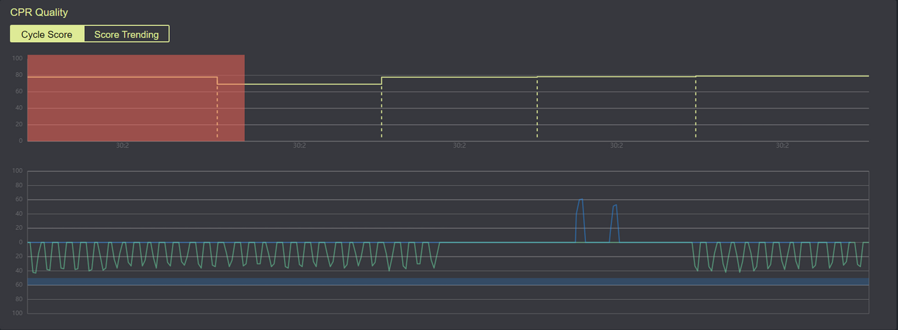Click the first compression after the ventilation pause
The height and width of the screenshot is (330, 898).
[696, 268]
